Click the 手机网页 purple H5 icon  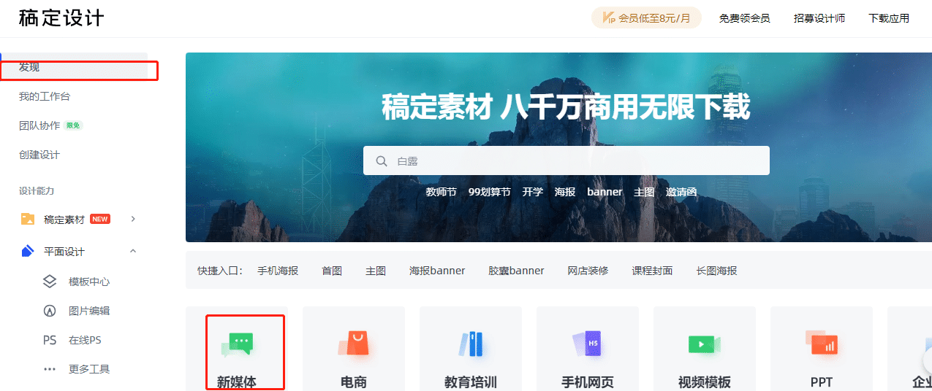(x=588, y=344)
